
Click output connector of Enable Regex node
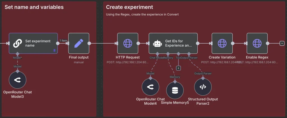pyautogui.click(x=268, y=43)
